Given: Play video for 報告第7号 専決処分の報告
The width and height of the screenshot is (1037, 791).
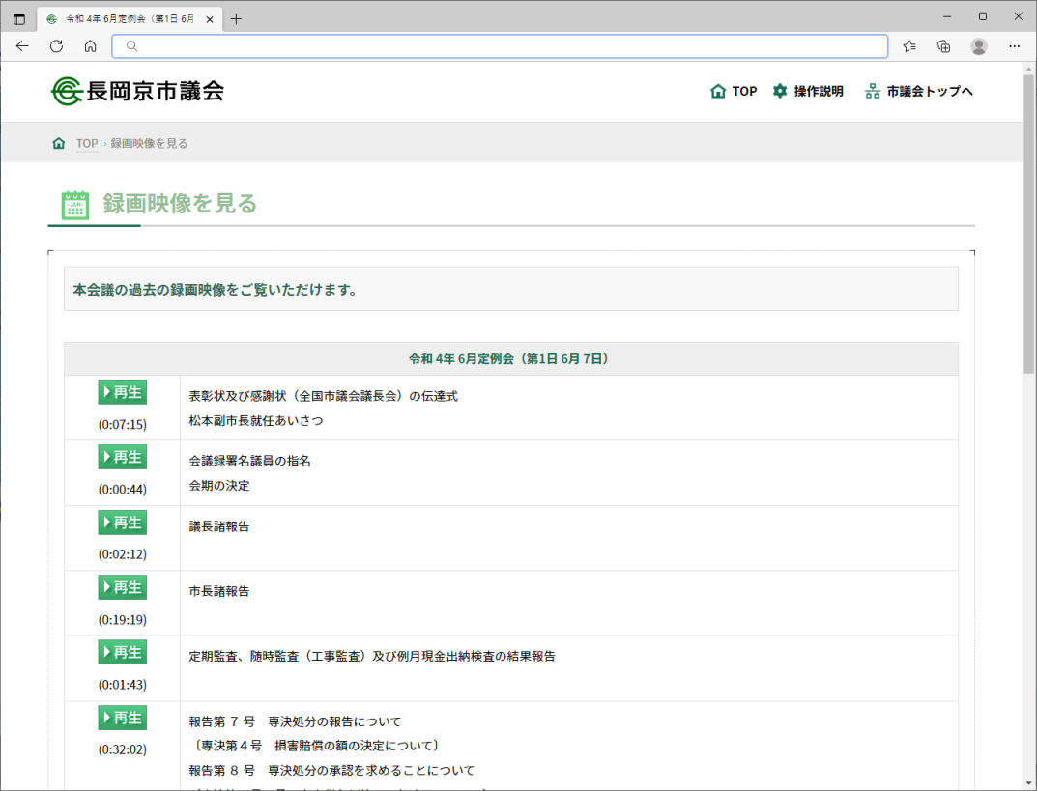Looking at the screenshot, I should pos(123,718).
